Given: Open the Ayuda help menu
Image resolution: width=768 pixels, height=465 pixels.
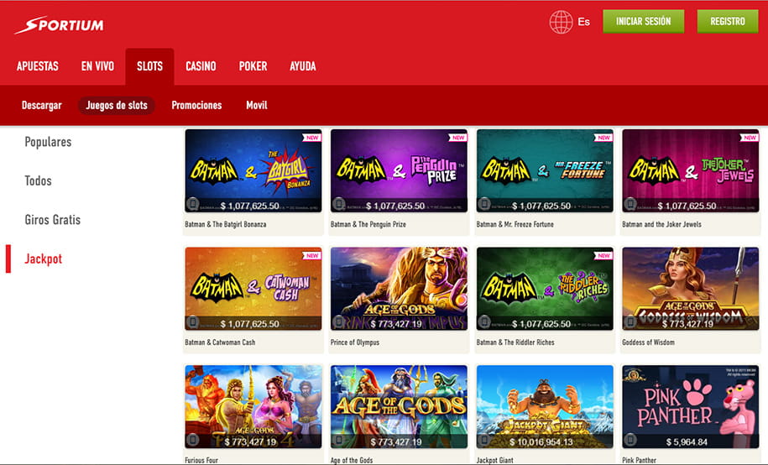Looking at the screenshot, I should tap(303, 66).
